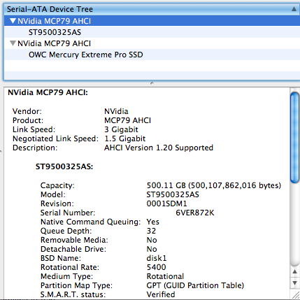Click the scrollbar up arrow
Screen dimensions: 300x300
pyautogui.click(x=294, y=272)
